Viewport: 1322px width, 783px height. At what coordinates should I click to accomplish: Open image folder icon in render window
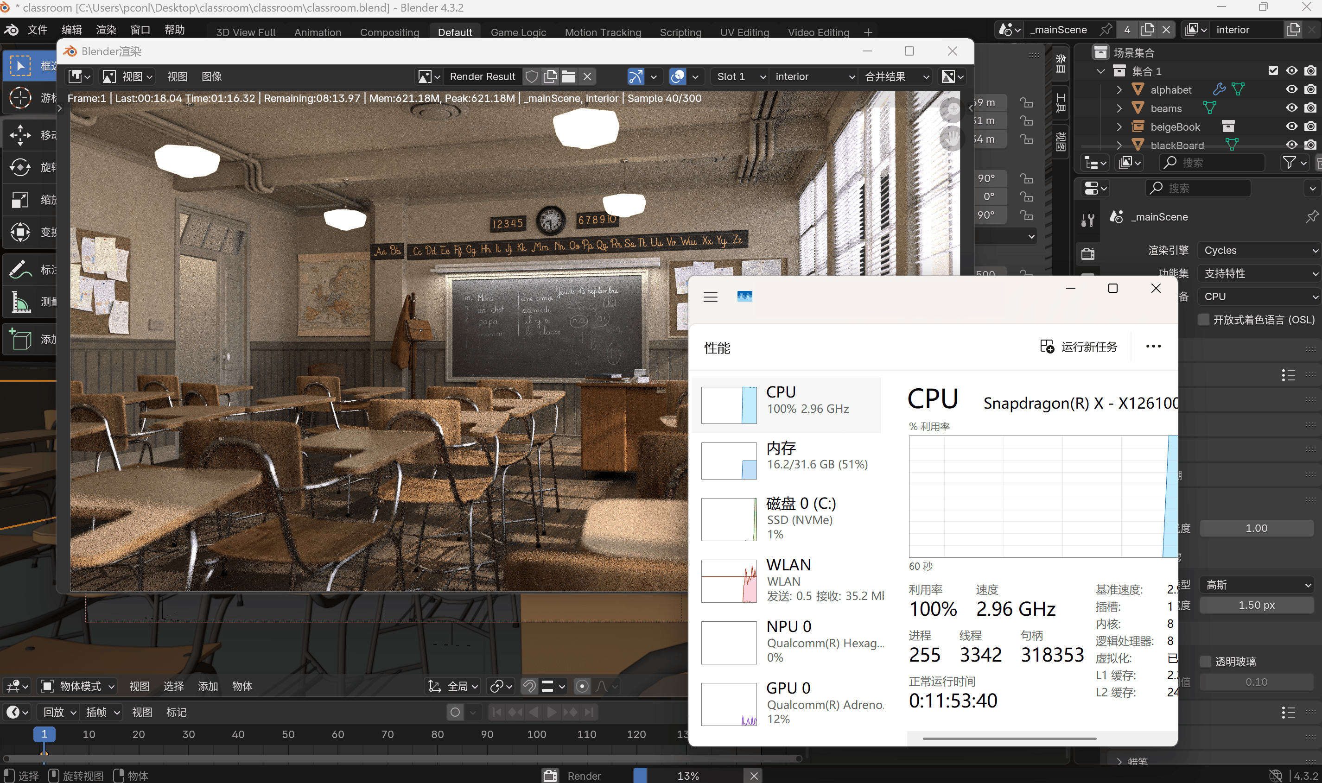coord(568,76)
